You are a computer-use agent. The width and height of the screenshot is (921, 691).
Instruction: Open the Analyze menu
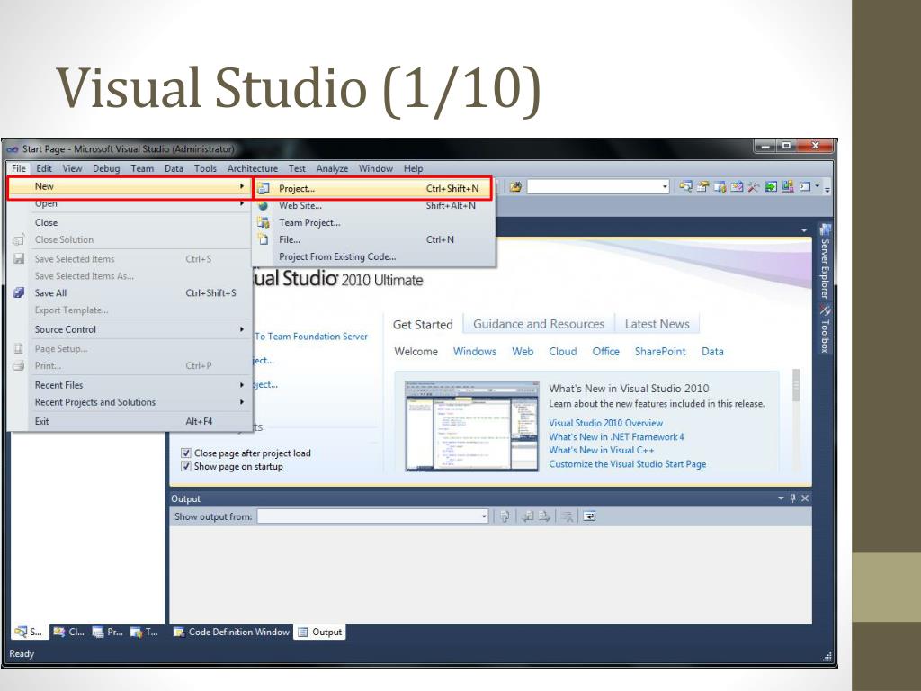332,168
